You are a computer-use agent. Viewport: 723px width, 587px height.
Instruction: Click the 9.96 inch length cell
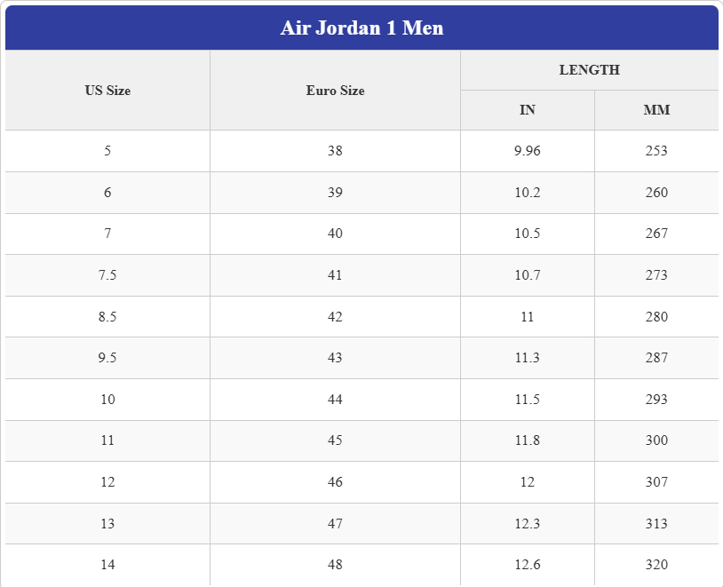point(528,151)
